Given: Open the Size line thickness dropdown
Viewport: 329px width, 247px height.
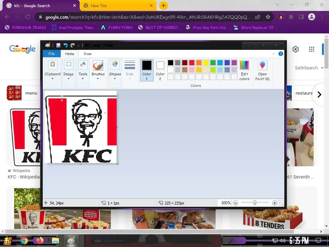Looking at the screenshot, I should click(130, 70).
